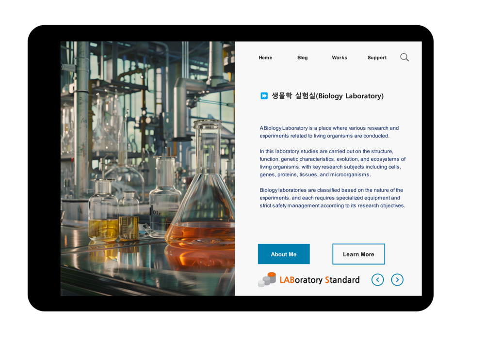Image resolution: width=485 pixels, height=342 pixels.
Task: Click the paragraph starting with 'A Biology Laboratory is'
Action: [x=329, y=132]
